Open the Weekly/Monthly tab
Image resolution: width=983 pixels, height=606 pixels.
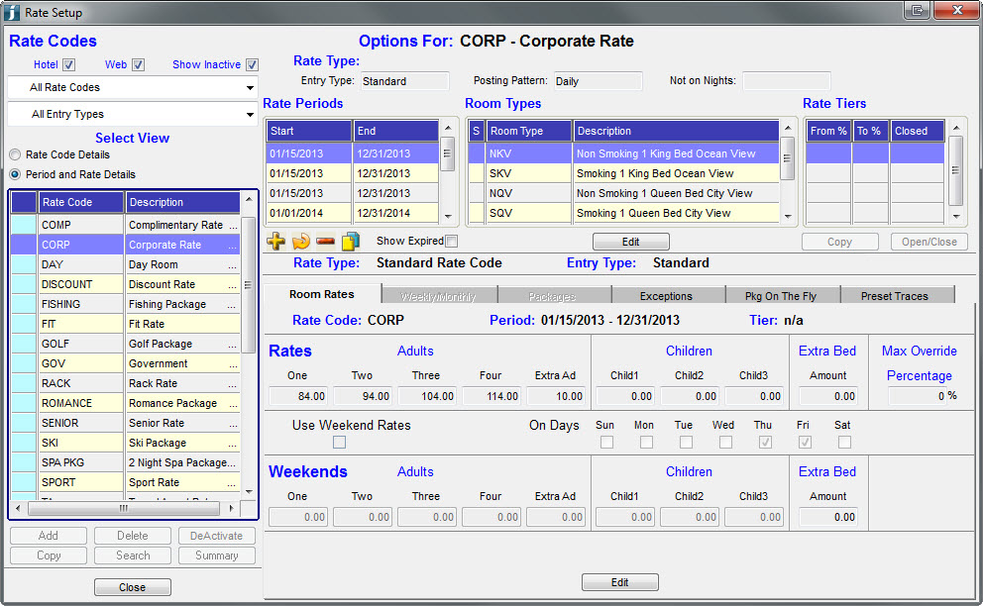point(439,296)
